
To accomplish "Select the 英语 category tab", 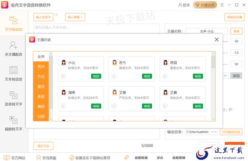I will click(x=41, y=97).
